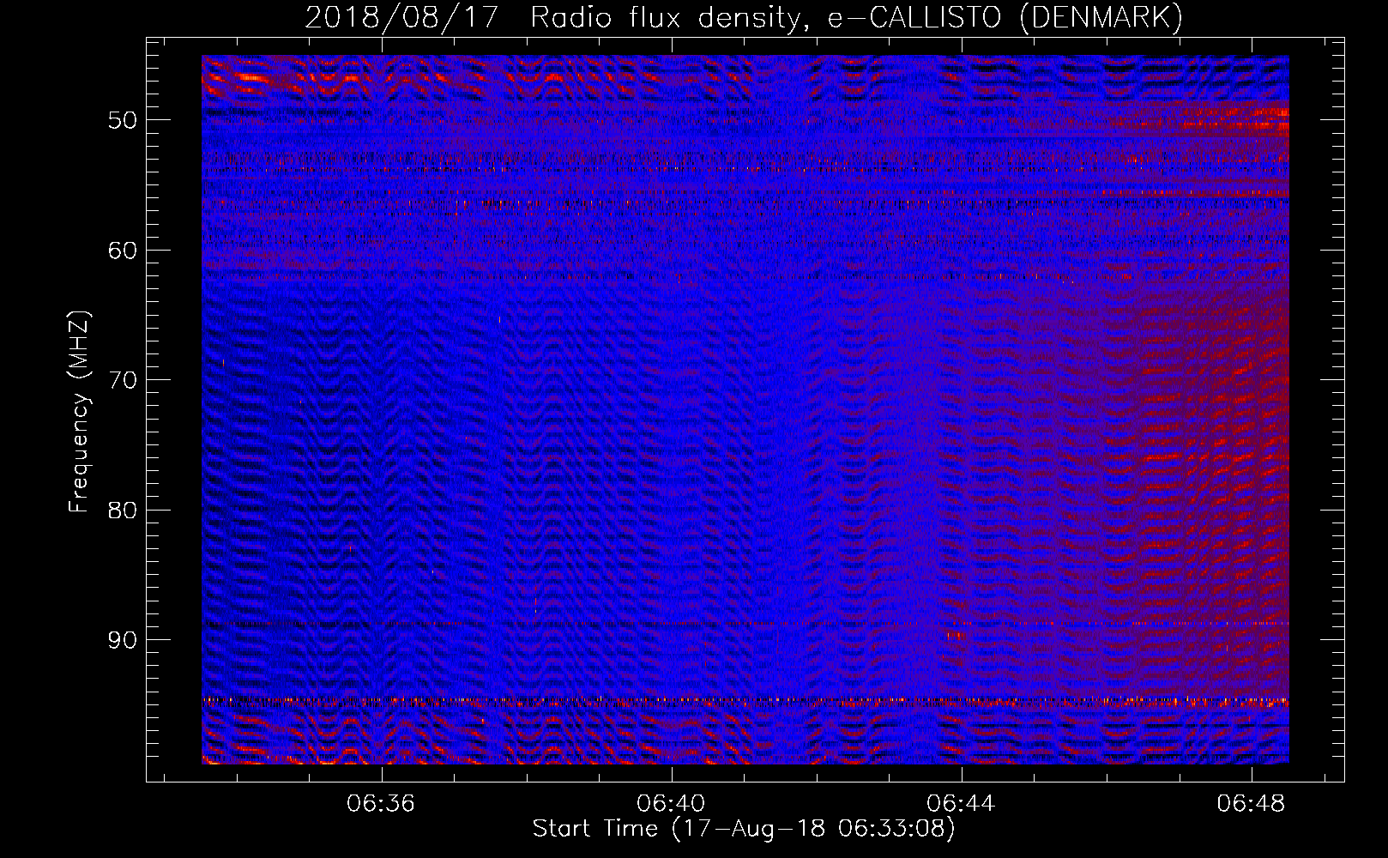Select the '90' frequency axis label
The width and height of the screenshot is (1388, 858).
point(123,641)
